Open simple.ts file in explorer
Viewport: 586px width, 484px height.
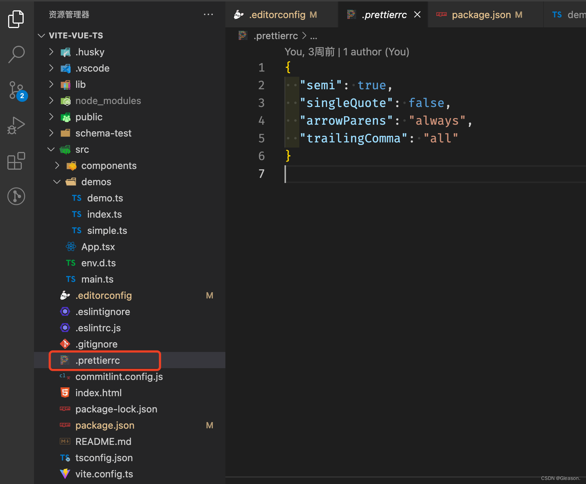coord(130,231)
